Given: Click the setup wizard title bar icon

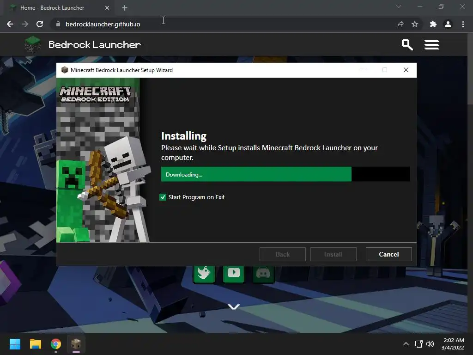Looking at the screenshot, I should (x=65, y=70).
